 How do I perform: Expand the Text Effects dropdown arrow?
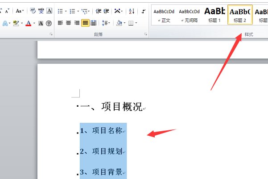pos(9,23)
